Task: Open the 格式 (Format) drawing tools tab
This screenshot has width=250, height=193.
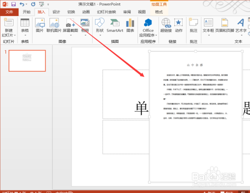Action: pos(159,12)
